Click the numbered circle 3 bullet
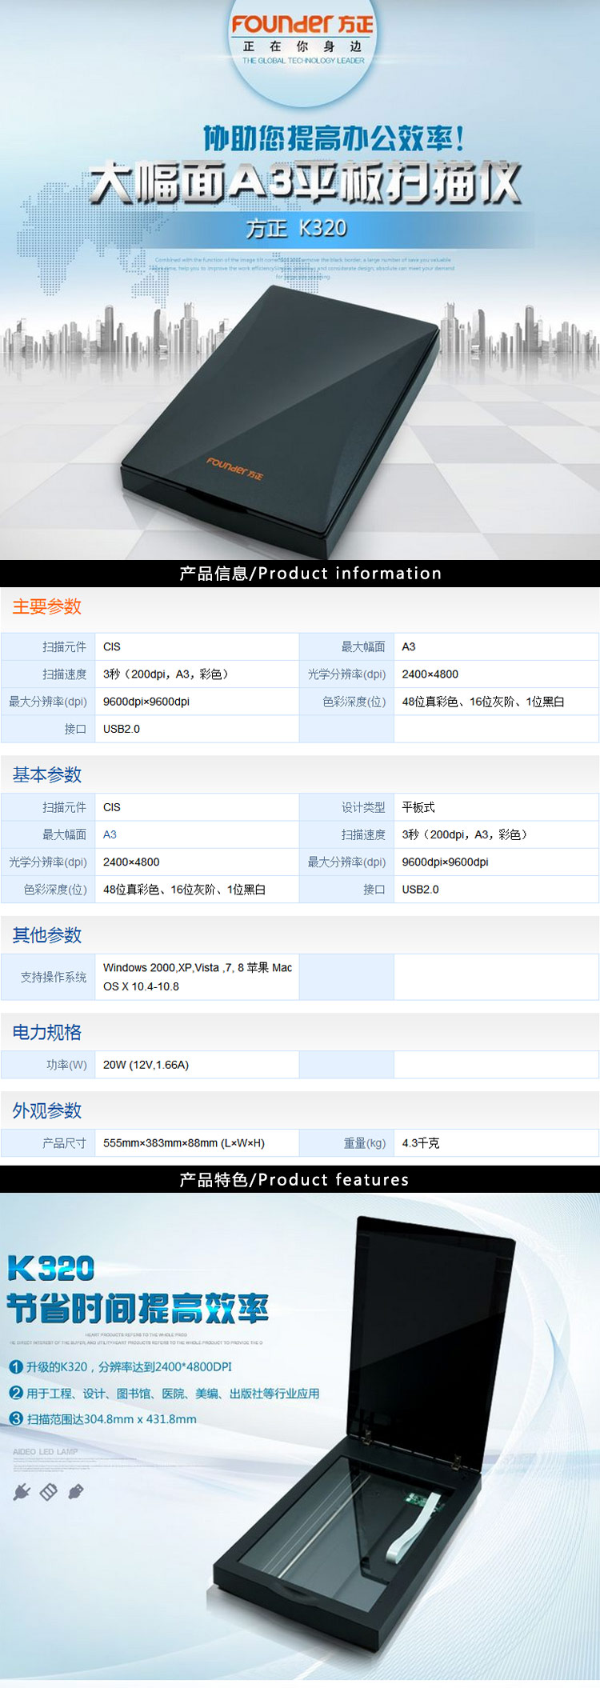Image resolution: width=600 pixels, height=1688 pixels. tap(16, 1418)
